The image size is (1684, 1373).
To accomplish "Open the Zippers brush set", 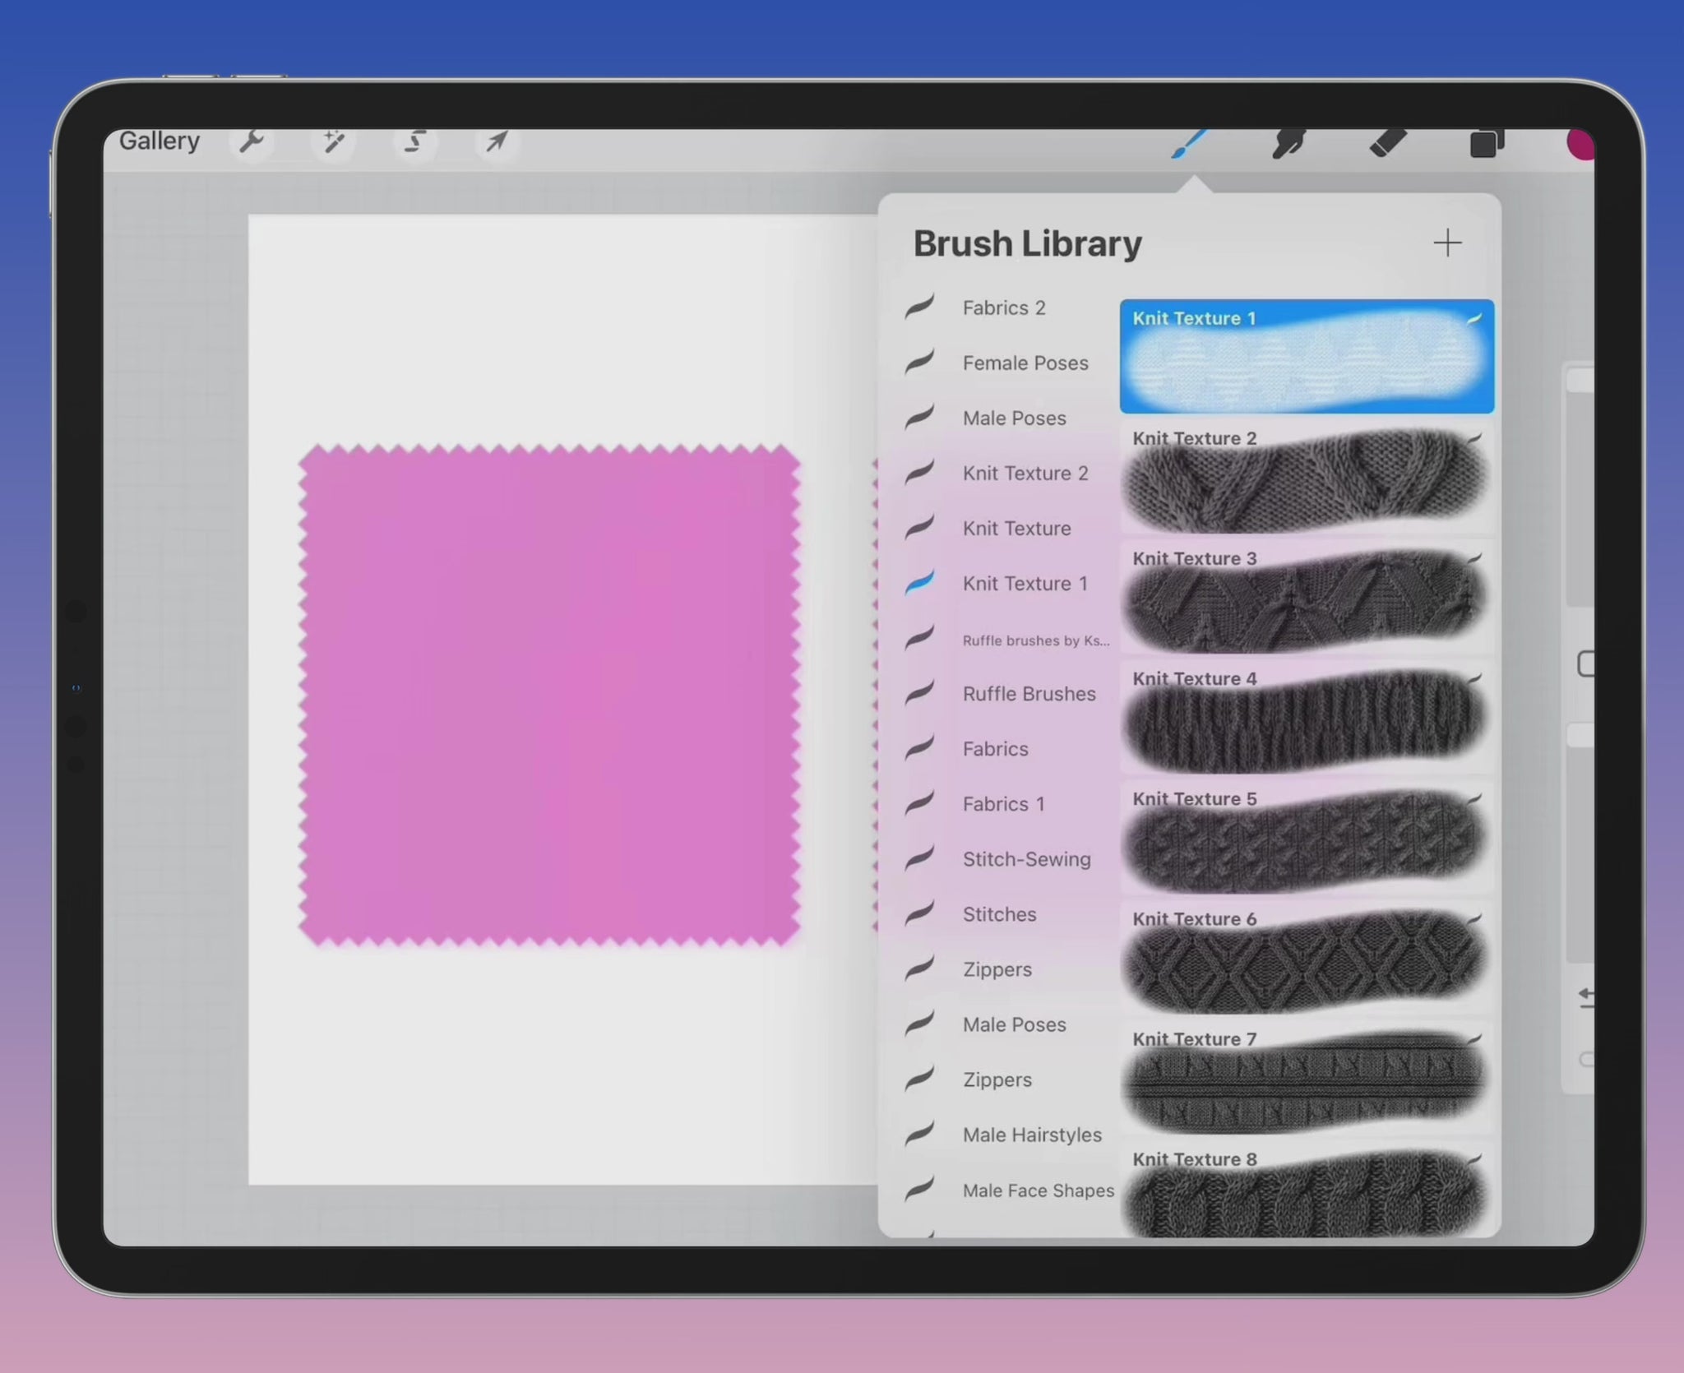I will pos(997,969).
